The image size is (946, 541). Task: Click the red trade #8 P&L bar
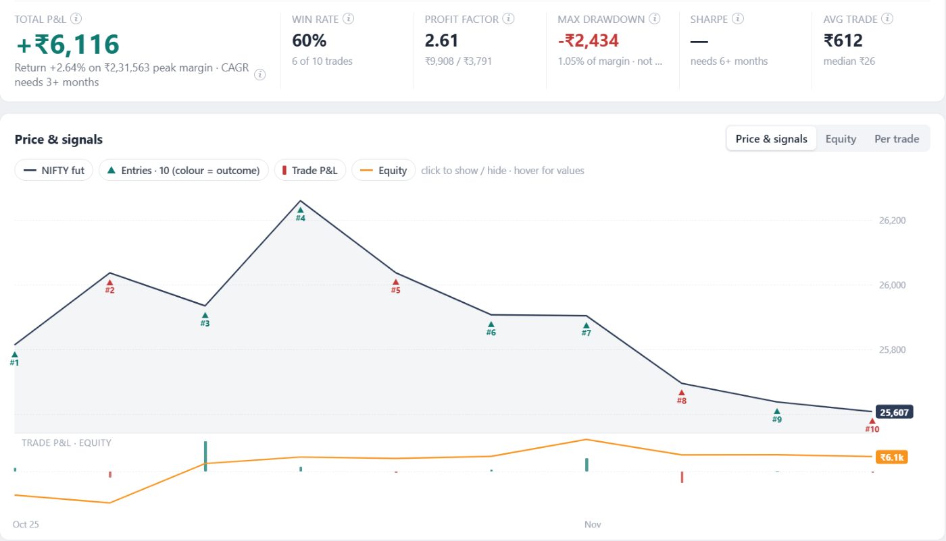[682, 477]
